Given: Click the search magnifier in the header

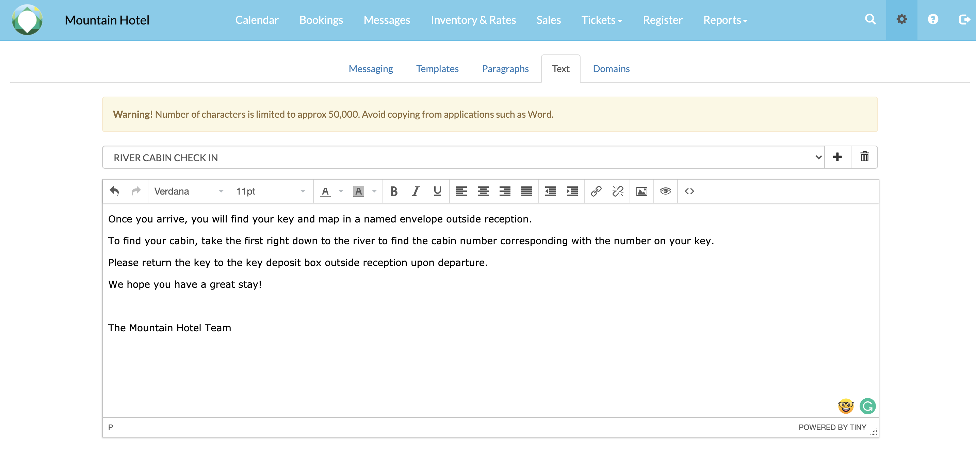Looking at the screenshot, I should [870, 20].
